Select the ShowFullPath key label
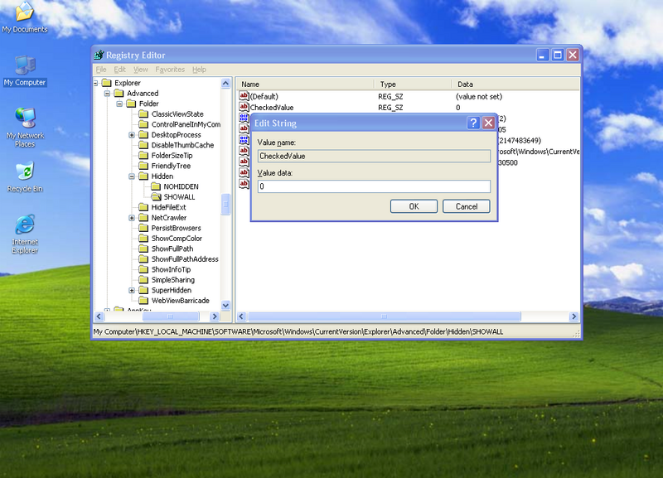Viewport: 663px width, 478px height. [x=172, y=249]
